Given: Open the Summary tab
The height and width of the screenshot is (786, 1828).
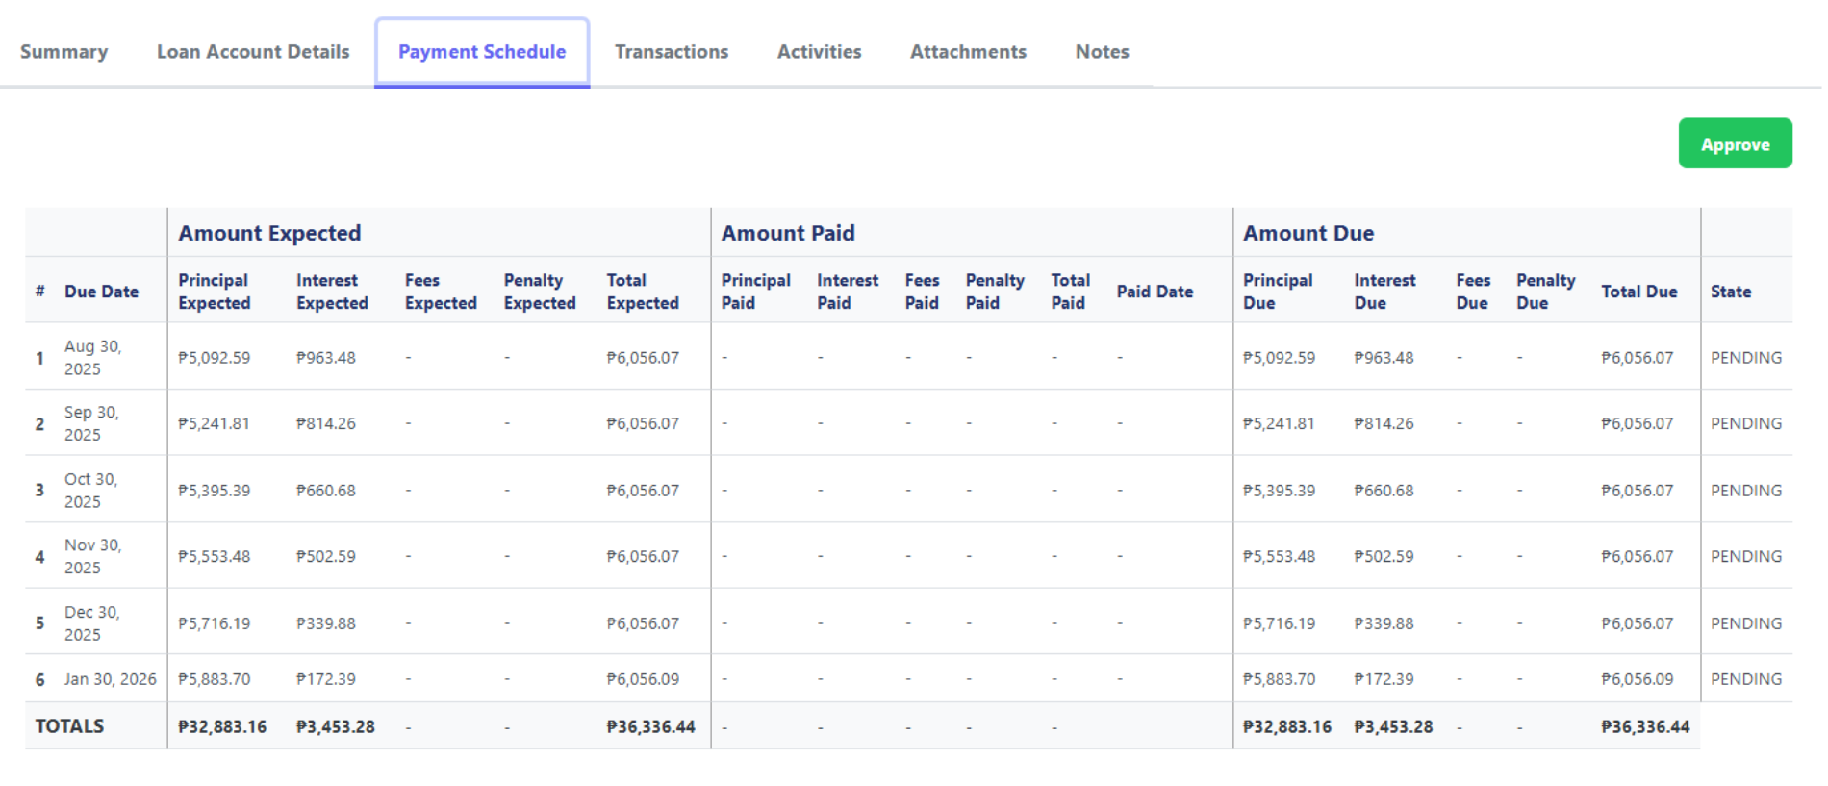Looking at the screenshot, I should tap(63, 52).
